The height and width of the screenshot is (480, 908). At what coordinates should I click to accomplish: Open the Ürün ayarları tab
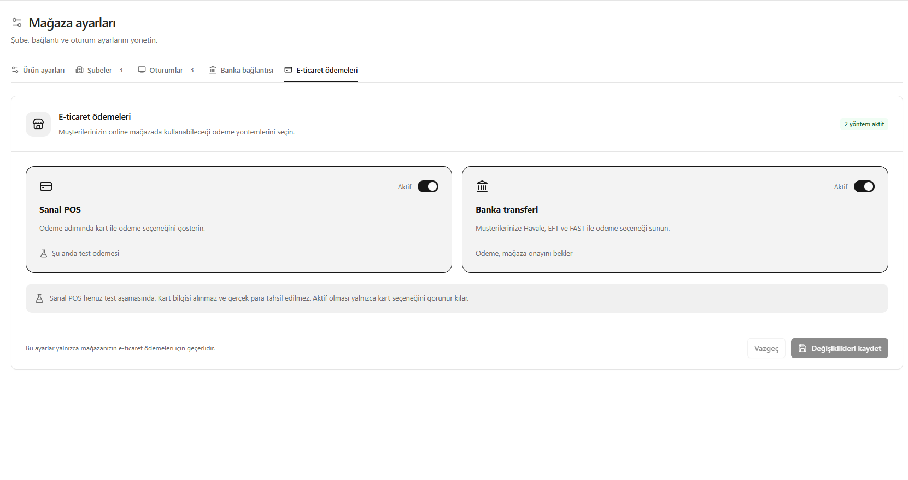click(x=38, y=70)
